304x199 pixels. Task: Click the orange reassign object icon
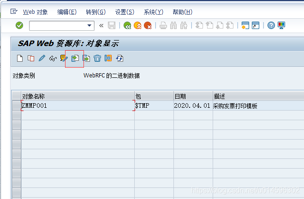(x=108, y=58)
